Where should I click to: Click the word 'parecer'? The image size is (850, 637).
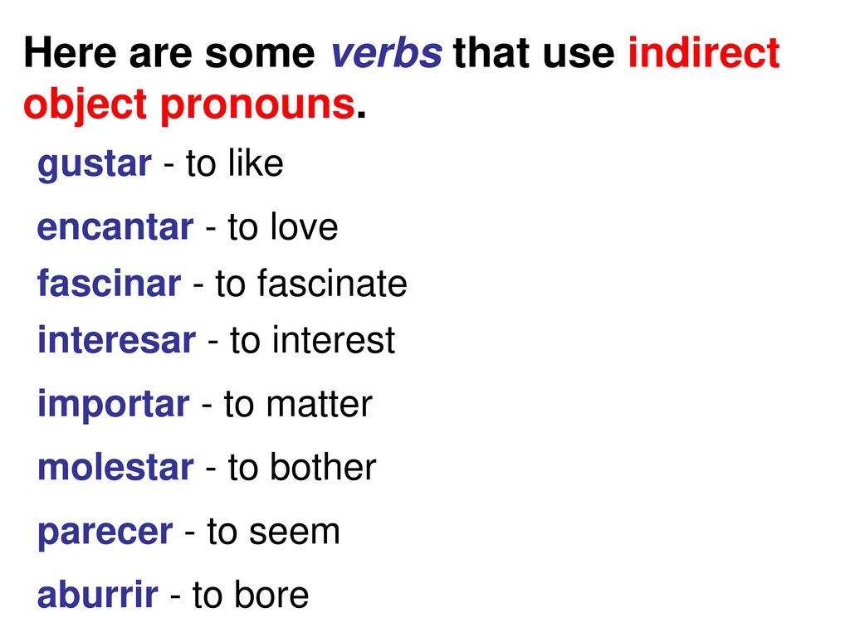click(x=105, y=533)
